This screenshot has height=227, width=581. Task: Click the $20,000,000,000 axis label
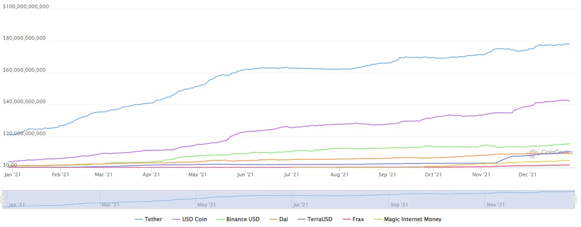point(24,133)
